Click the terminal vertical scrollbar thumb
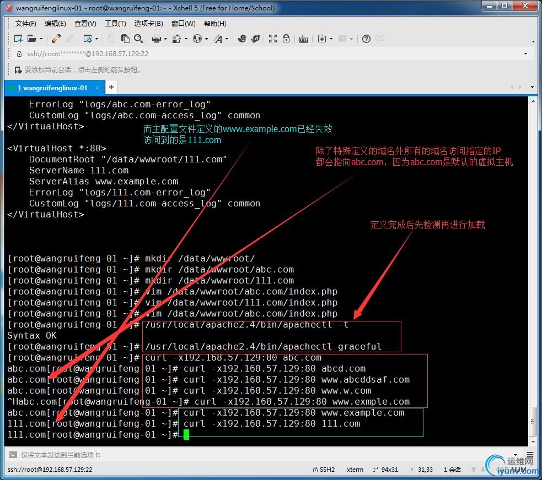Viewport: 542px width, 480px height. [533, 422]
